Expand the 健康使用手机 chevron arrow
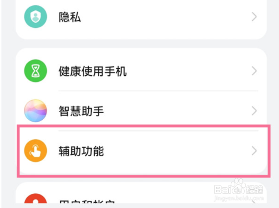The width and height of the screenshot is (279, 208). (254, 71)
